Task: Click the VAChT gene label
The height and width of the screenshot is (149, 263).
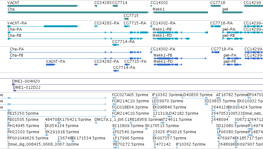Action: coord(13,3)
